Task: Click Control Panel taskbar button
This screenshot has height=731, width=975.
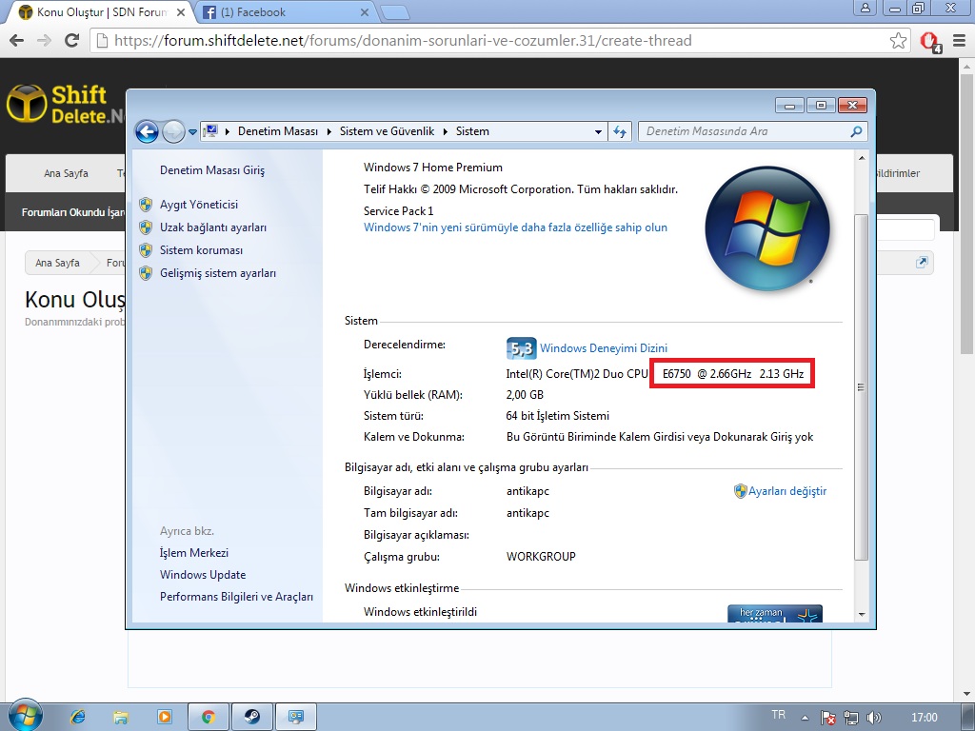Action: 296,717
